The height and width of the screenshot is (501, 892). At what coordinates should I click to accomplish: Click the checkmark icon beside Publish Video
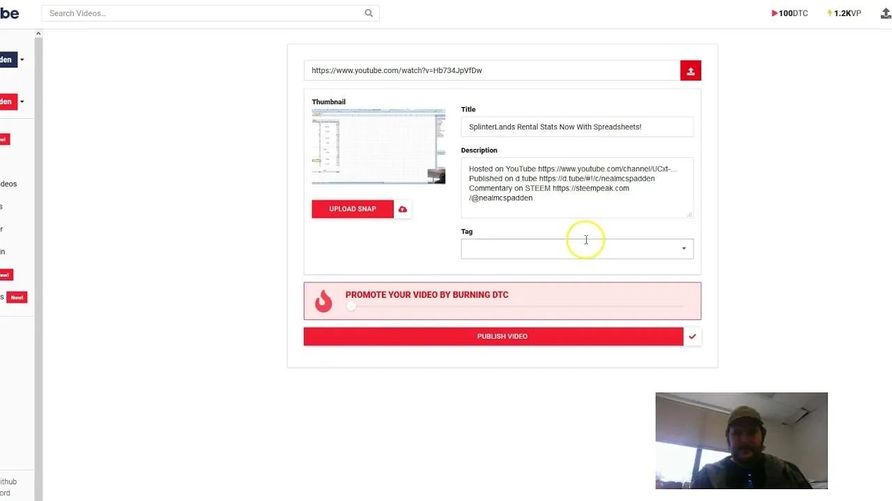[x=692, y=336]
